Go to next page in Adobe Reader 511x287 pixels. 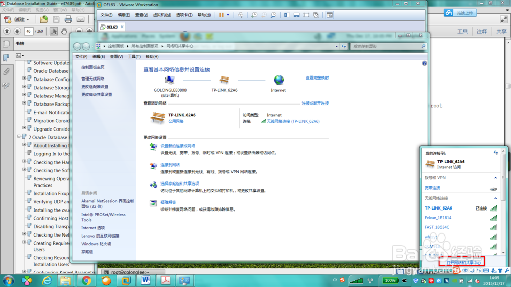tap(17, 31)
